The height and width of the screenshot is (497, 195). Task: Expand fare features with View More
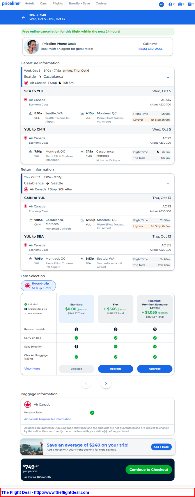pyautogui.click(x=32, y=369)
